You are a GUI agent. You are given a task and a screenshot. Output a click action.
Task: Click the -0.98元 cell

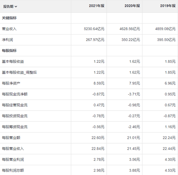134,105
